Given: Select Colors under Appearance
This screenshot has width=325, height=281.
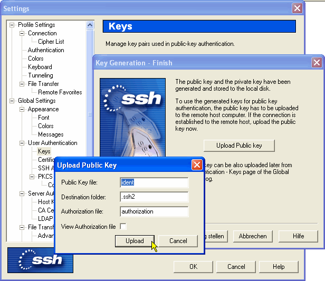Looking at the screenshot, I should [46, 126].
